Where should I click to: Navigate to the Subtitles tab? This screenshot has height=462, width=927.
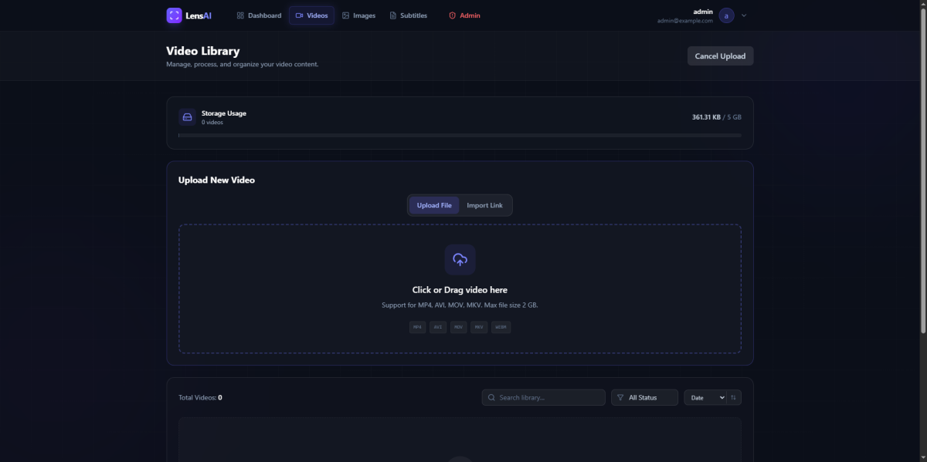point(408,15)
